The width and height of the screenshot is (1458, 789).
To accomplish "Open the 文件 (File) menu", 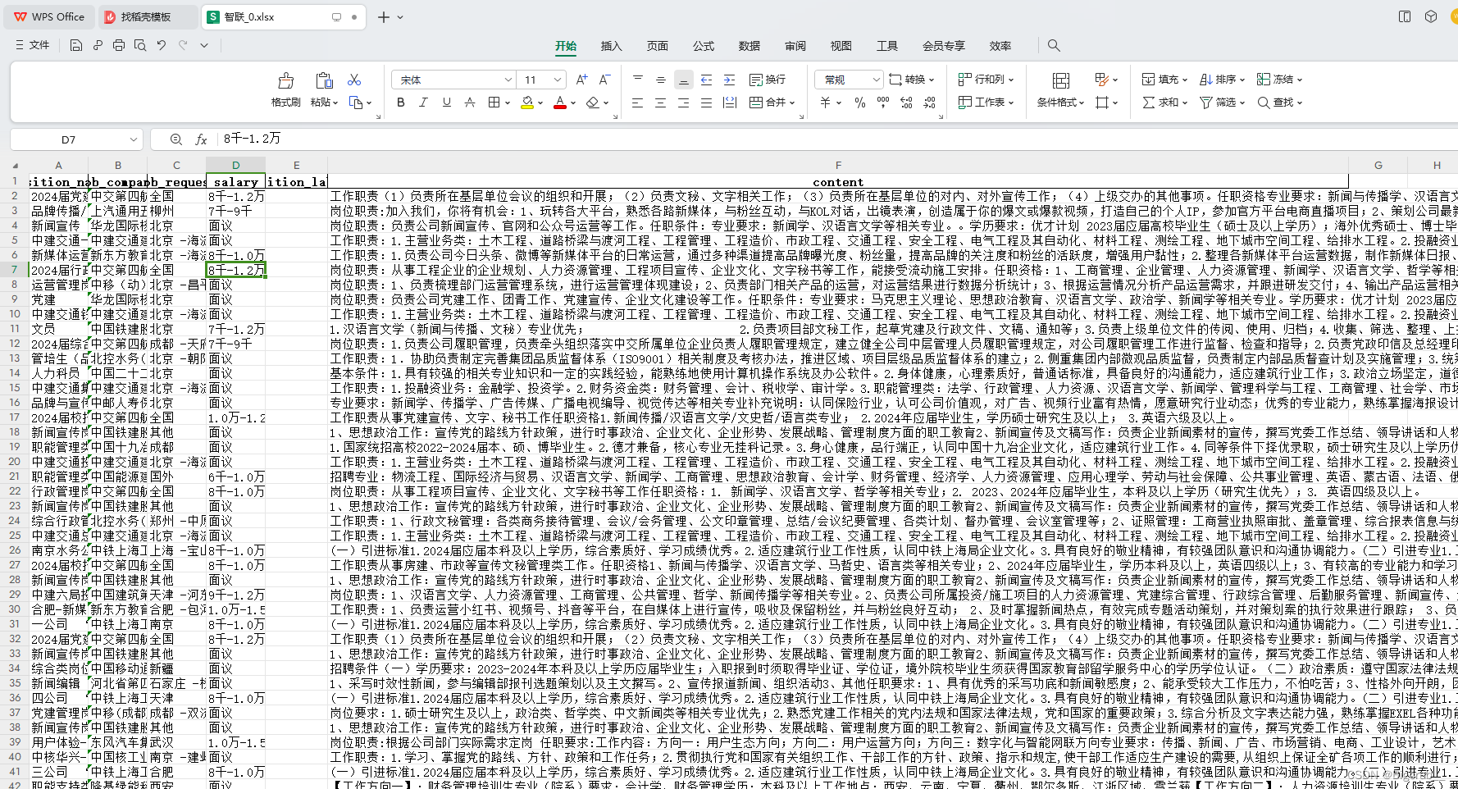I will pyautogui.click(x=33, y=45).
